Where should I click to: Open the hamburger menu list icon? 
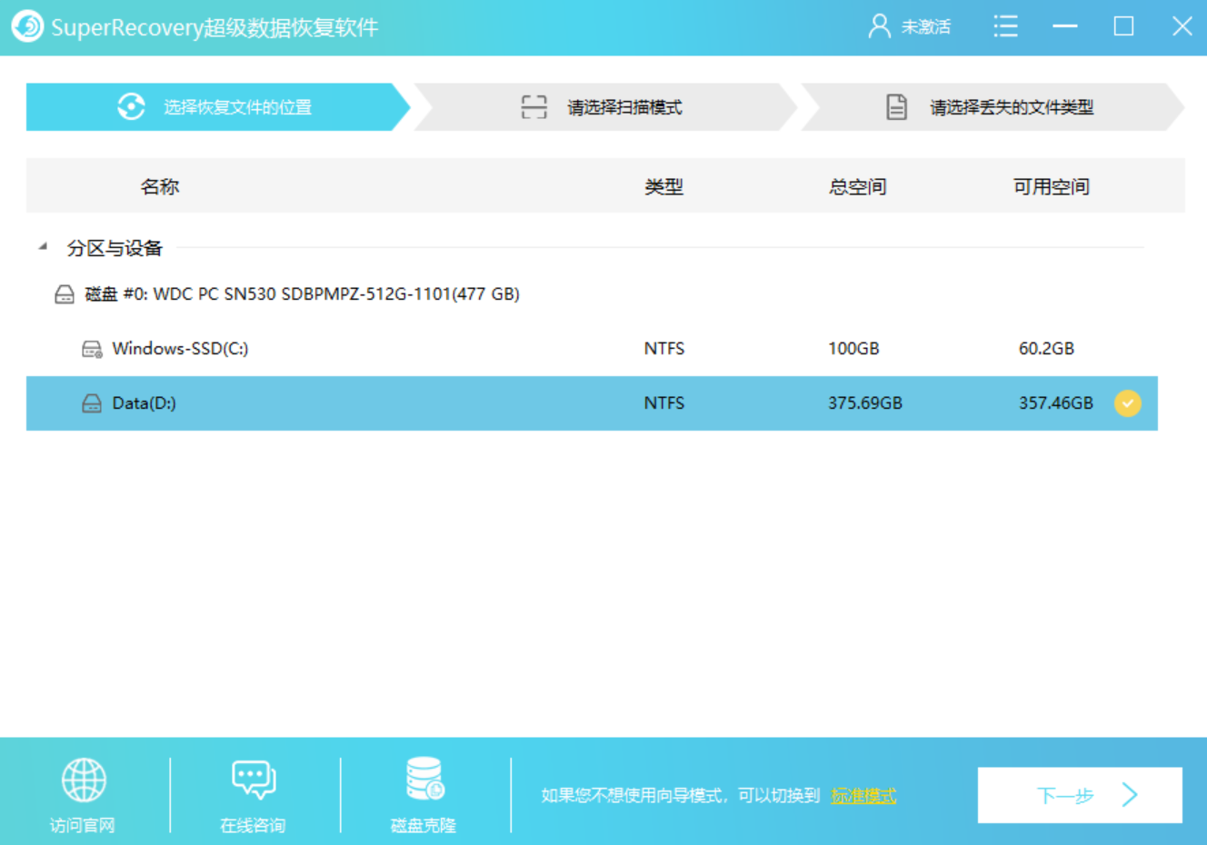click(x=1005, y=26)
